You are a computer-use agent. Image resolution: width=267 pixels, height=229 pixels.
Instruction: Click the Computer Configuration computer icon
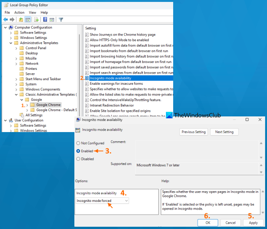(11, 27)
